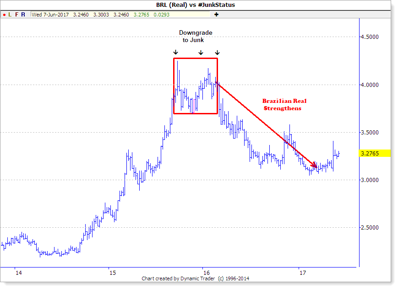
Task: Click chart title BRL (Real) vs #JunkStatus
Action: click(x=196, y=5)
